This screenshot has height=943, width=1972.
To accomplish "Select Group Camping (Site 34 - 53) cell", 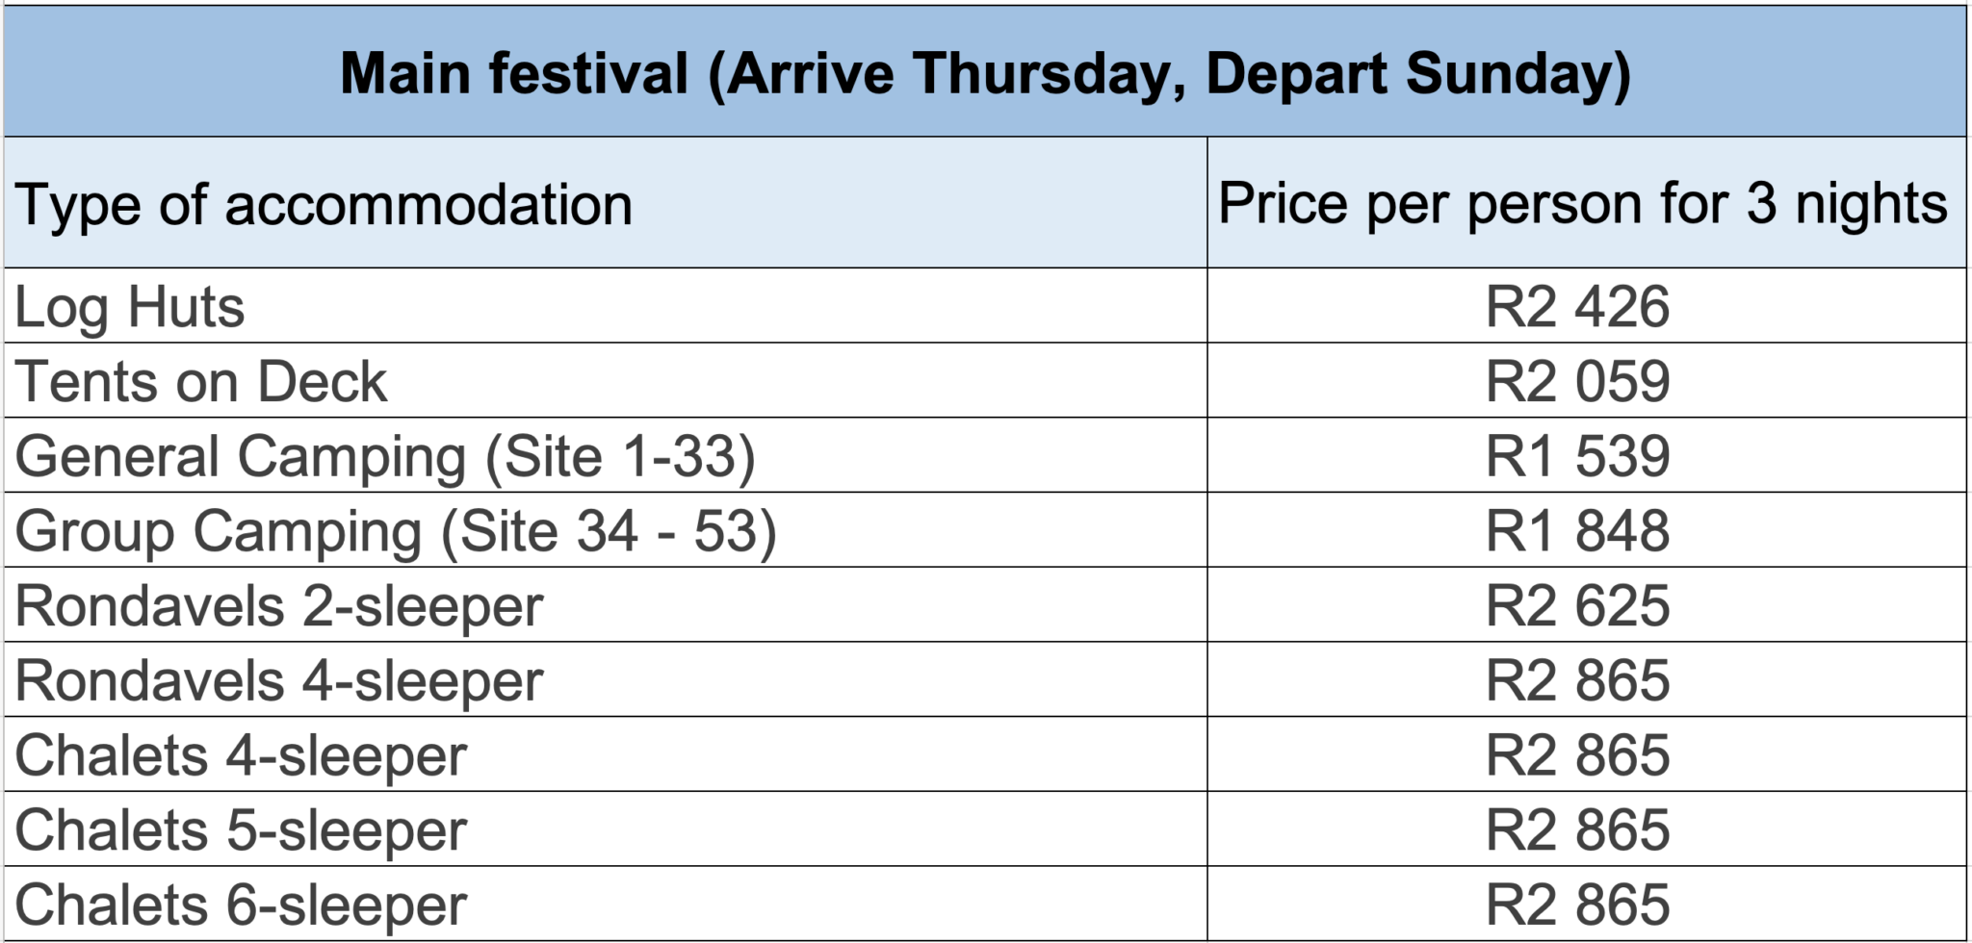I will pyautogui.click(x=396, y=531).
